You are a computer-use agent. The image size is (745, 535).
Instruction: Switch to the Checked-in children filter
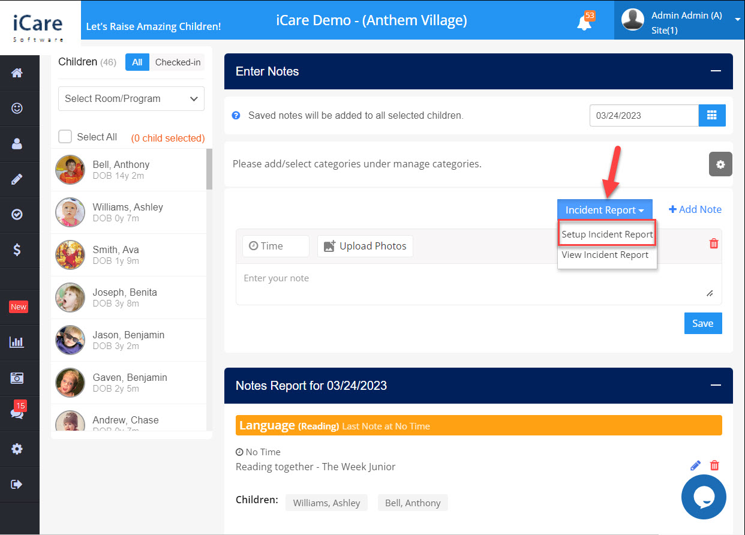click(x=178, y=62)
